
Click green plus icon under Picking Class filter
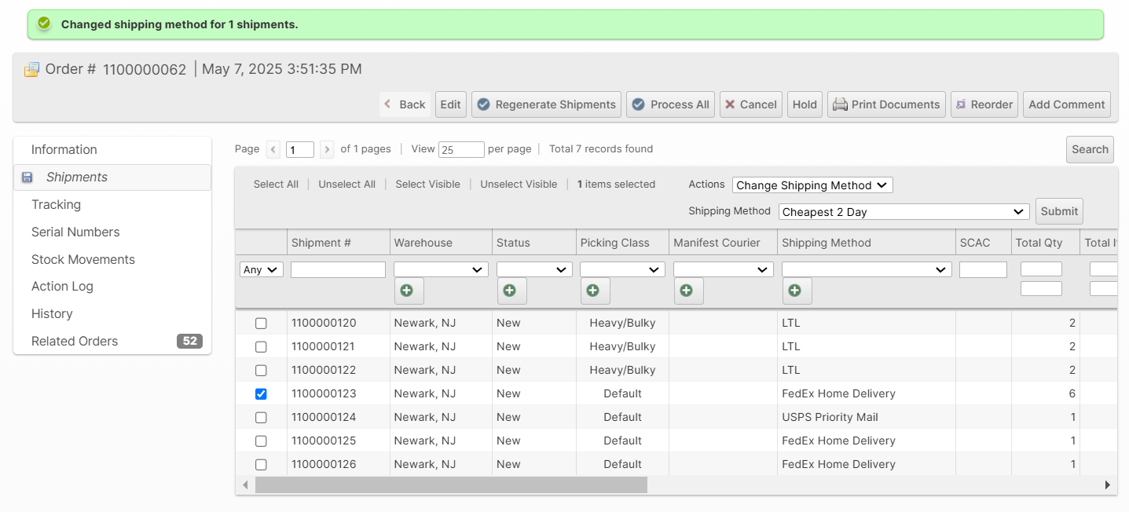[x=594, y=291]
